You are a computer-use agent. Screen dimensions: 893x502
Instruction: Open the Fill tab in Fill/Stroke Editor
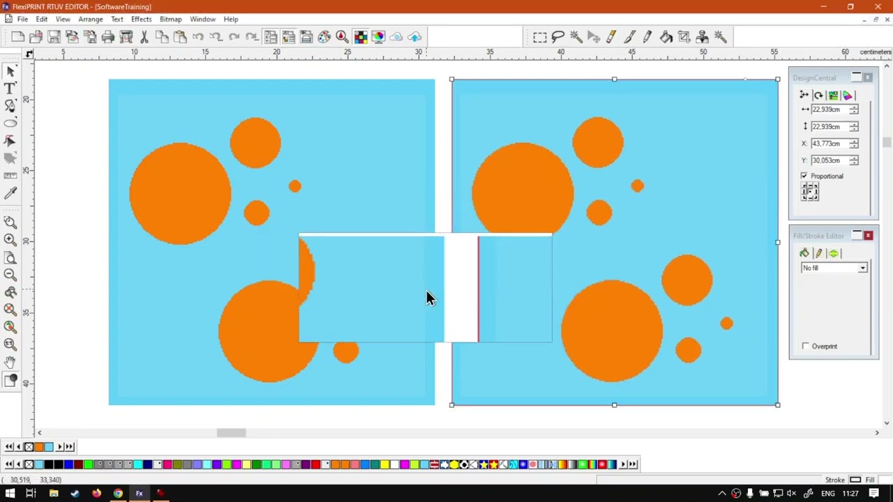coord(804,253)
